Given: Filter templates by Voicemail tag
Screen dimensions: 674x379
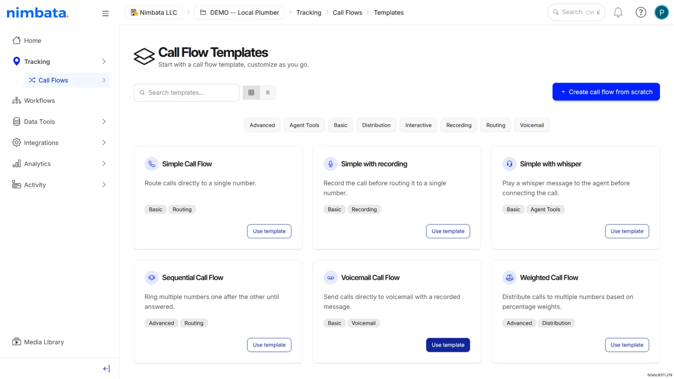Looking at the screenshot, I should [532, 125].
